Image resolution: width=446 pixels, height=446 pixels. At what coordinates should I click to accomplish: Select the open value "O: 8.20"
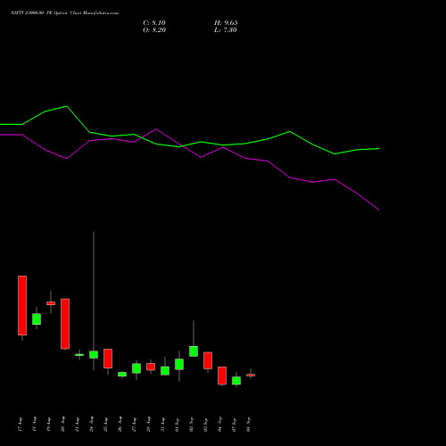[x=154, y=30]
